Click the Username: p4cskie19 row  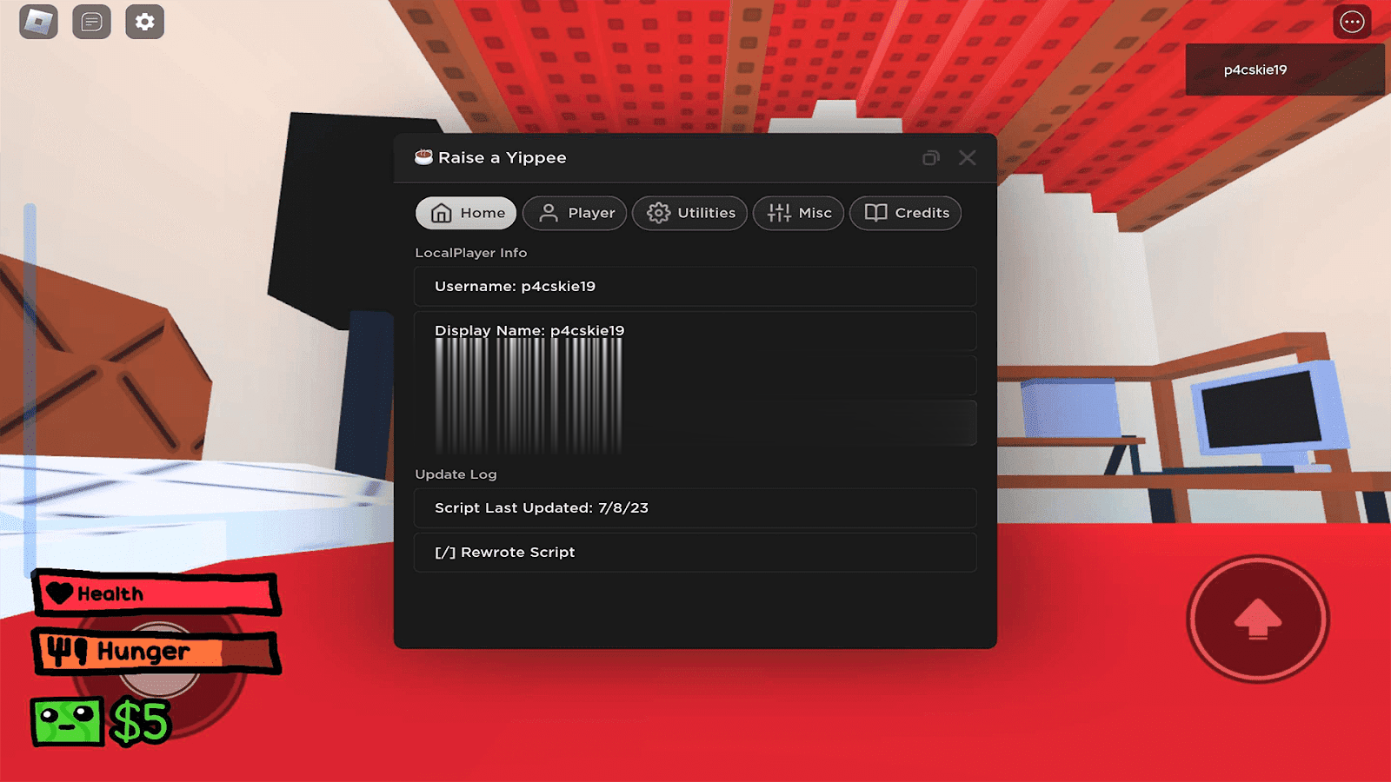click(695, 287)
